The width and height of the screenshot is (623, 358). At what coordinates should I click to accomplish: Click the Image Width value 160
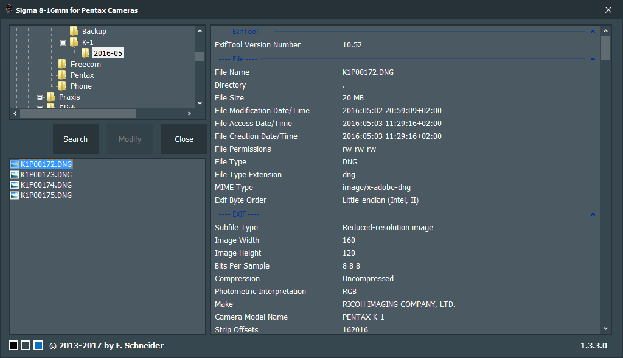[349, 240]
